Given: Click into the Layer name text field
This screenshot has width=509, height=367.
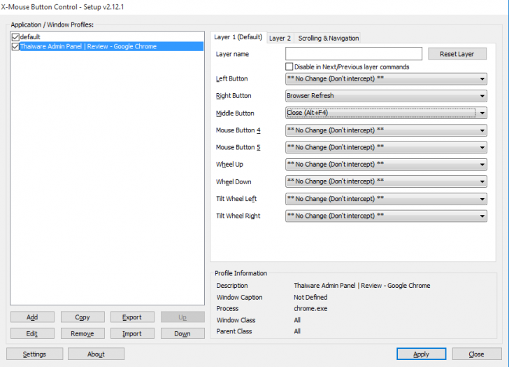Looking at the screenshot, I should pyautogui.click(x=354, y=54).
